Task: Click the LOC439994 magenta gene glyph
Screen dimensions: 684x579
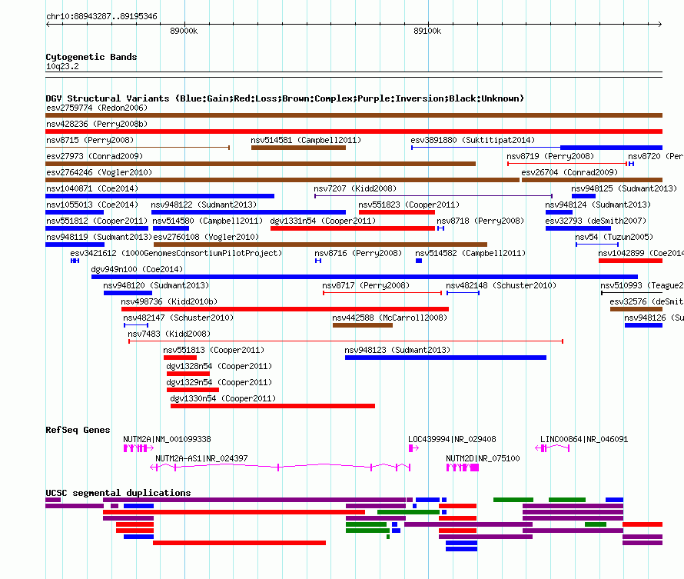Action: [413, 448]
